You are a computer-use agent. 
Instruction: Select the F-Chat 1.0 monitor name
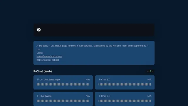tap(105, 79)
